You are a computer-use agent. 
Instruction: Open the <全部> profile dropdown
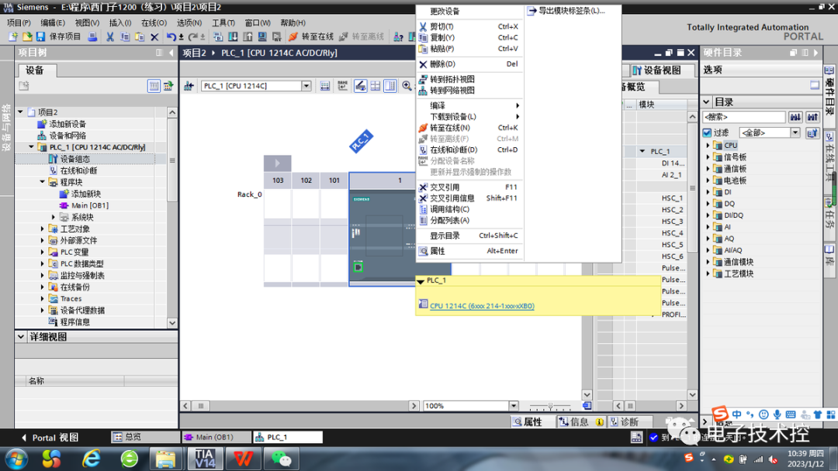point(795,132)
